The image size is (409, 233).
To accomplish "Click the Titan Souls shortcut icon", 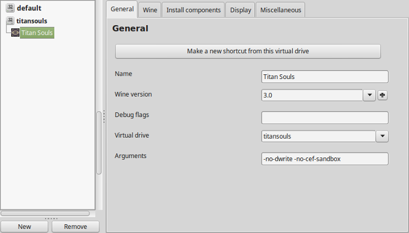I will [15, 33].
